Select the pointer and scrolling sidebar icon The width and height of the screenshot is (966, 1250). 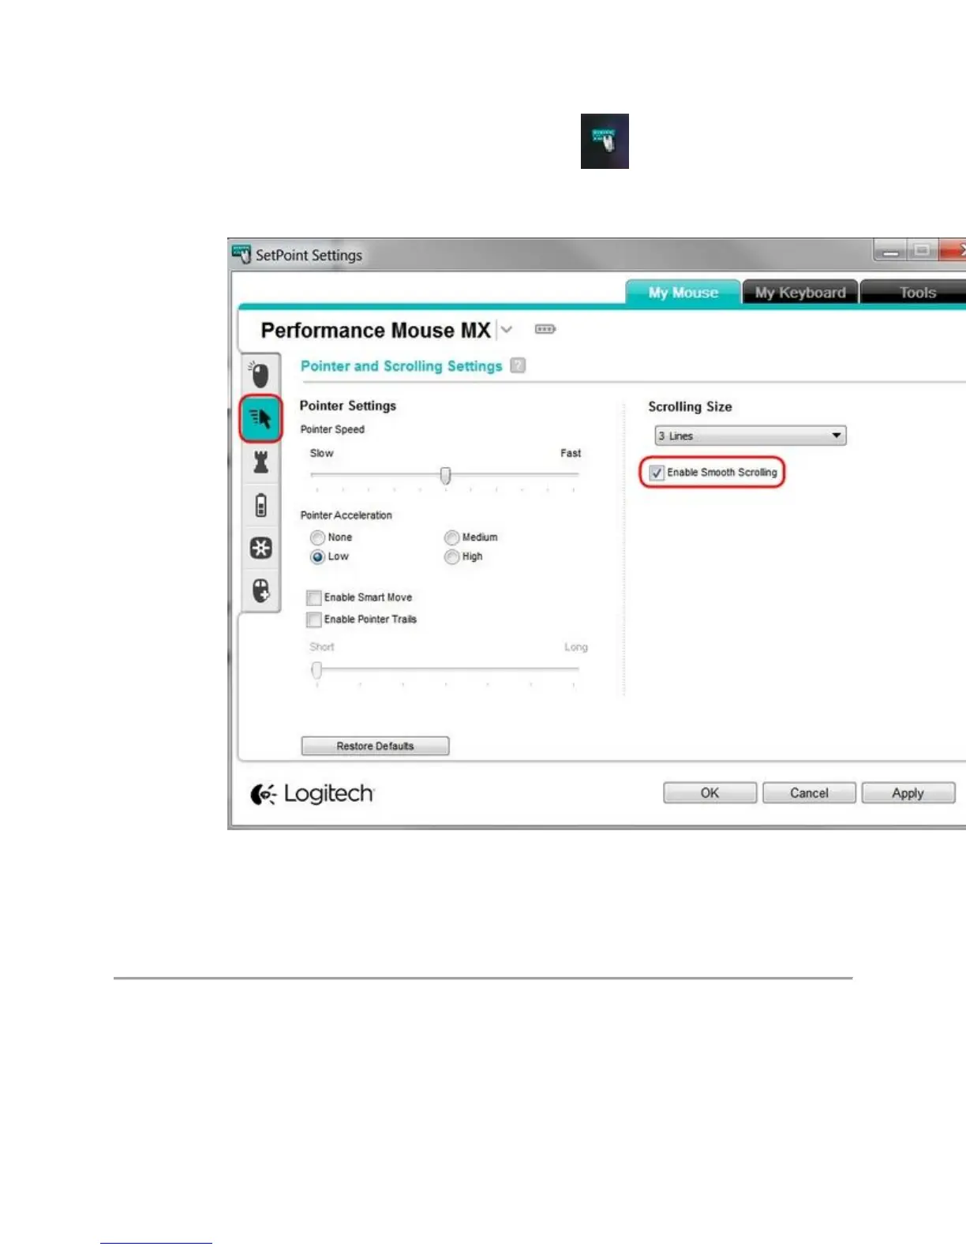pyautogui.click(x=260, y=418)
